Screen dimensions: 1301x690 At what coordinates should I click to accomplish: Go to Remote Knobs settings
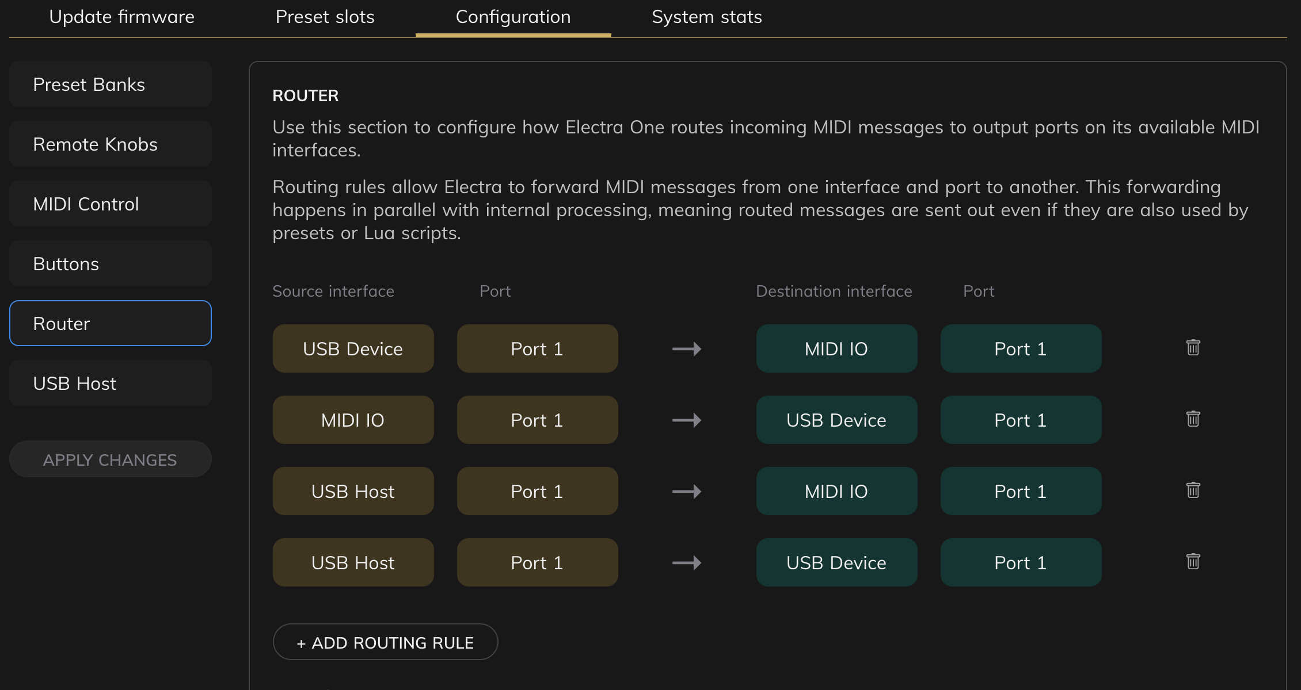tap(111, 144)
